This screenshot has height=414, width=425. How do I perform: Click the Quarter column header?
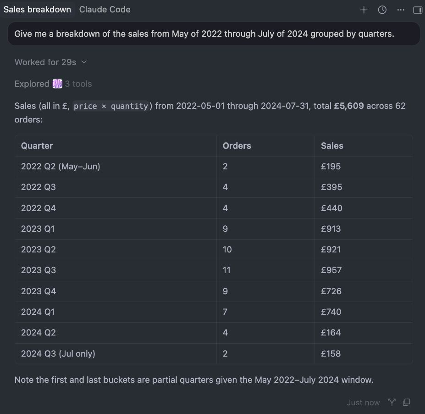tap(37, 145)
